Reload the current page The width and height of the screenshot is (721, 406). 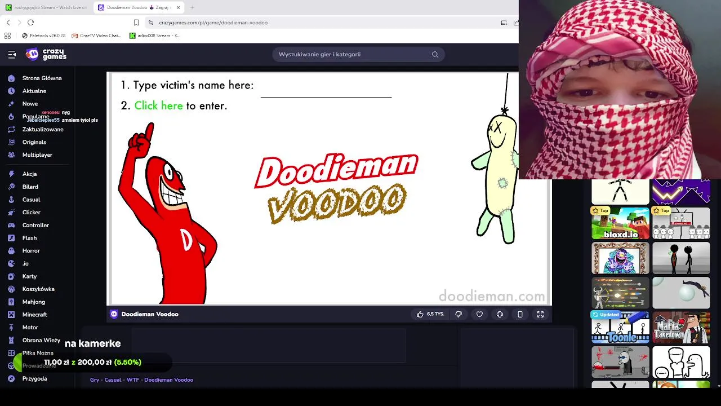30,23
